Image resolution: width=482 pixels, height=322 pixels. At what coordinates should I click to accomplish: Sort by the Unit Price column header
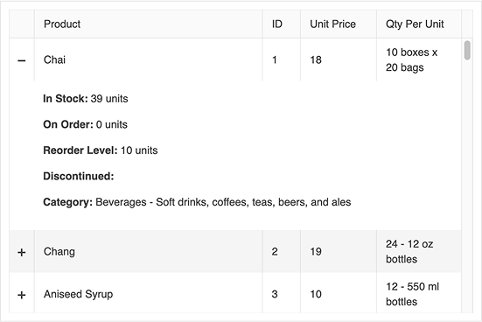tap(339, 24)
